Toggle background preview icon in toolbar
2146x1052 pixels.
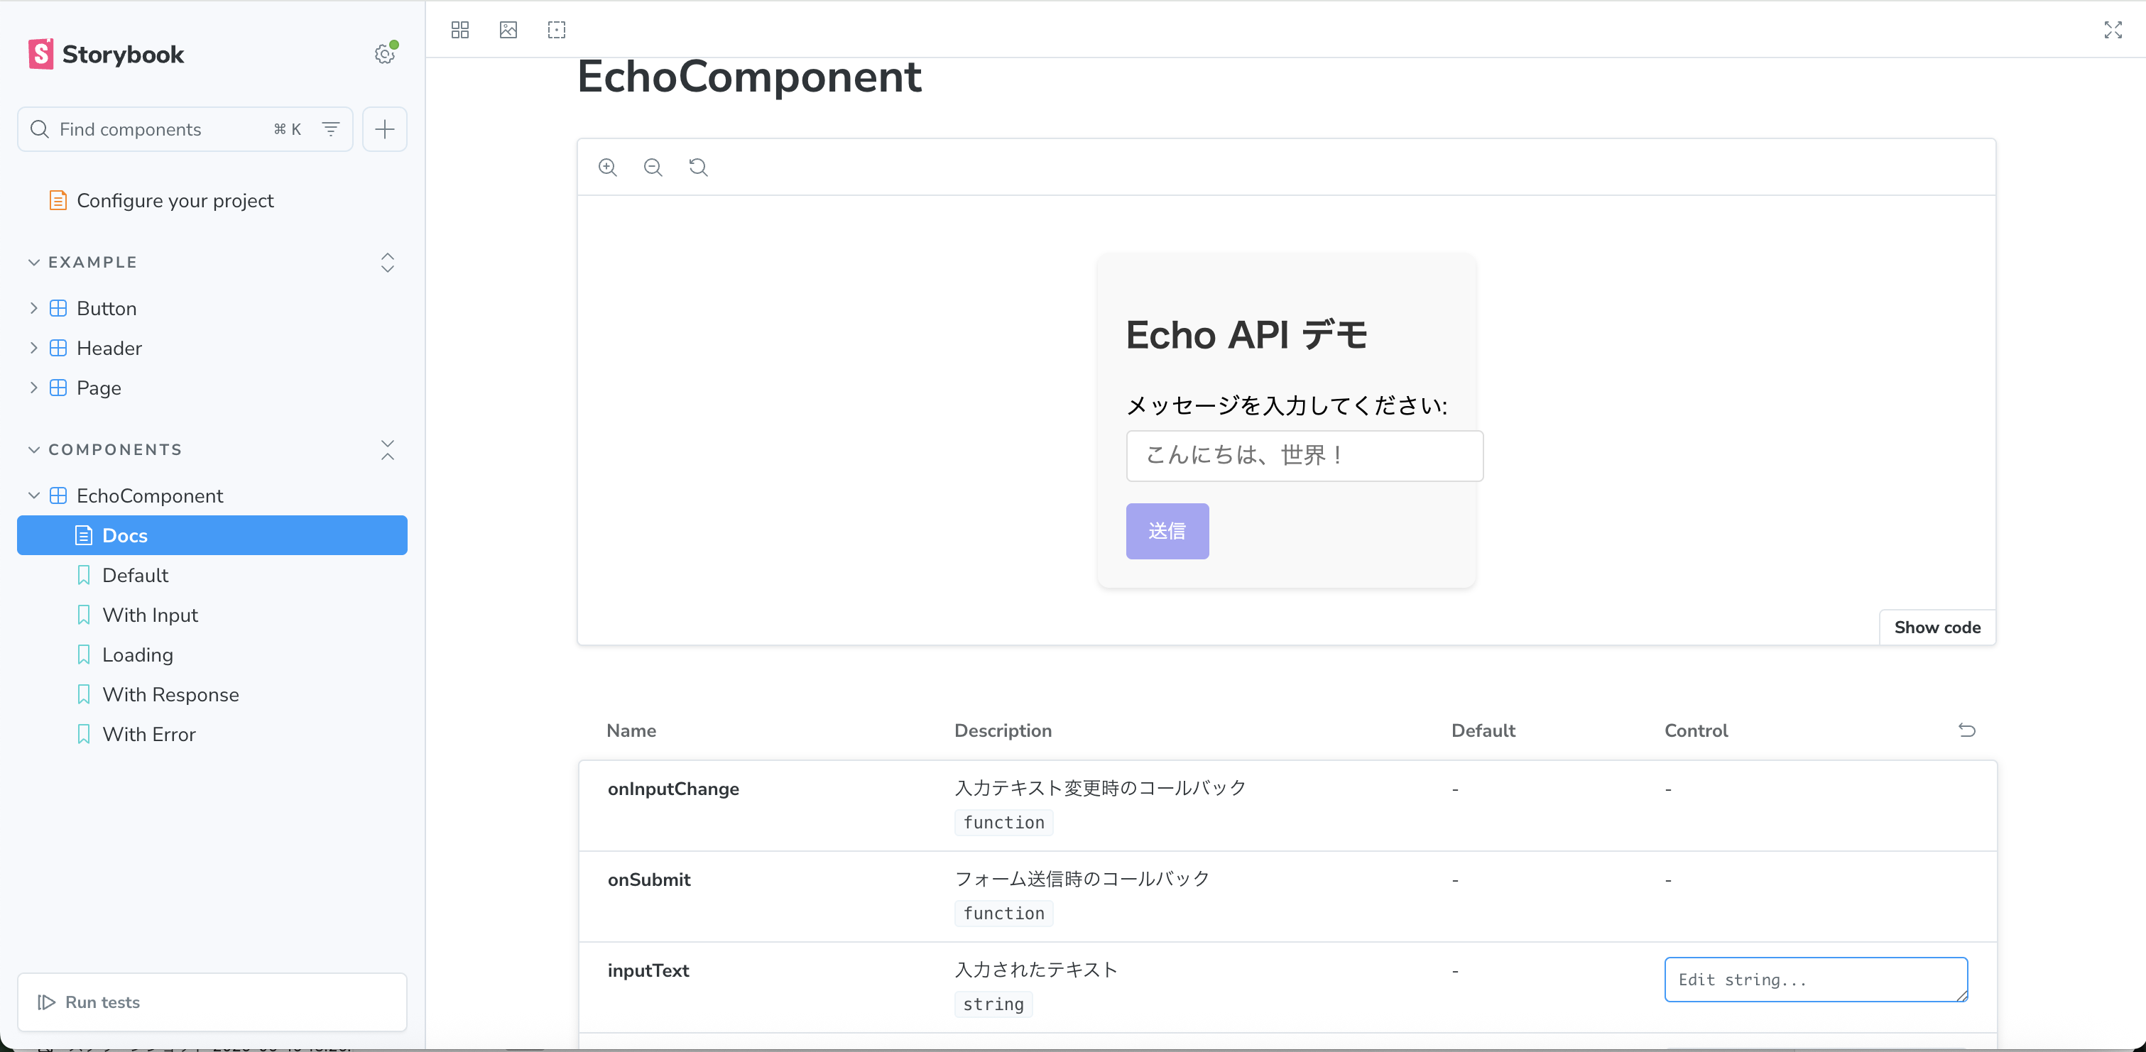[x=508, y=30]
